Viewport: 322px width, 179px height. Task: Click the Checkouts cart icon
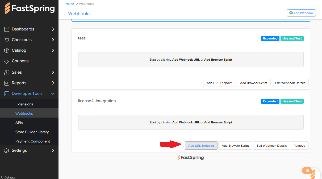point(7,40)
